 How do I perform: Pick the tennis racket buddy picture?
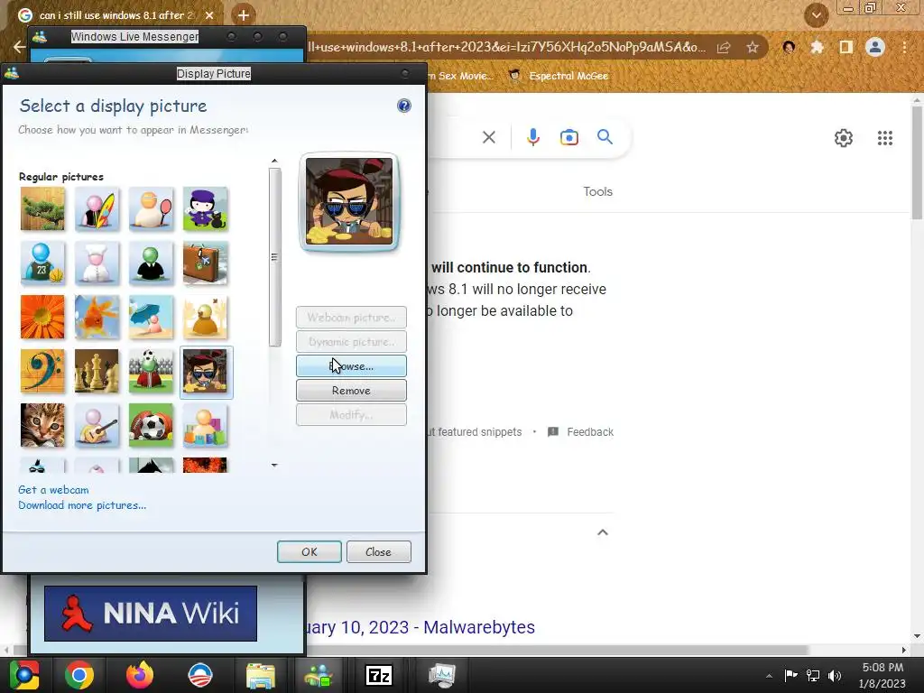(152, 208)
